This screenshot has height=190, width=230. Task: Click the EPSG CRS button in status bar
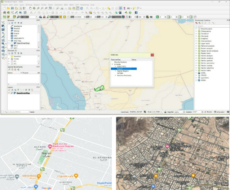(220, 112)
